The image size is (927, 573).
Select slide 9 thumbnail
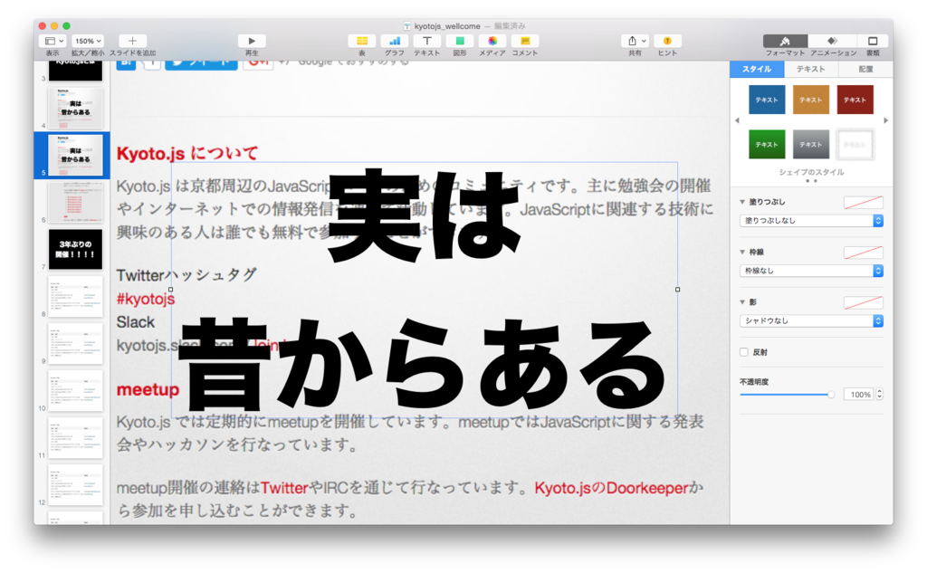(75, 344)
